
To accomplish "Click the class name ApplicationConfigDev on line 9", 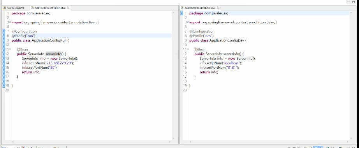I will point(227,40).
